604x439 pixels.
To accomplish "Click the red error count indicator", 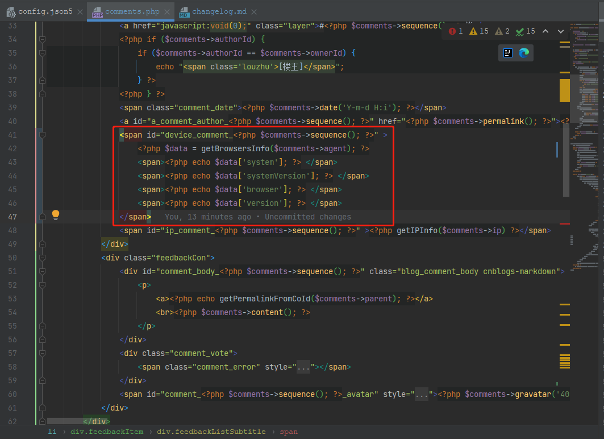I will click(x=455, y=31).
